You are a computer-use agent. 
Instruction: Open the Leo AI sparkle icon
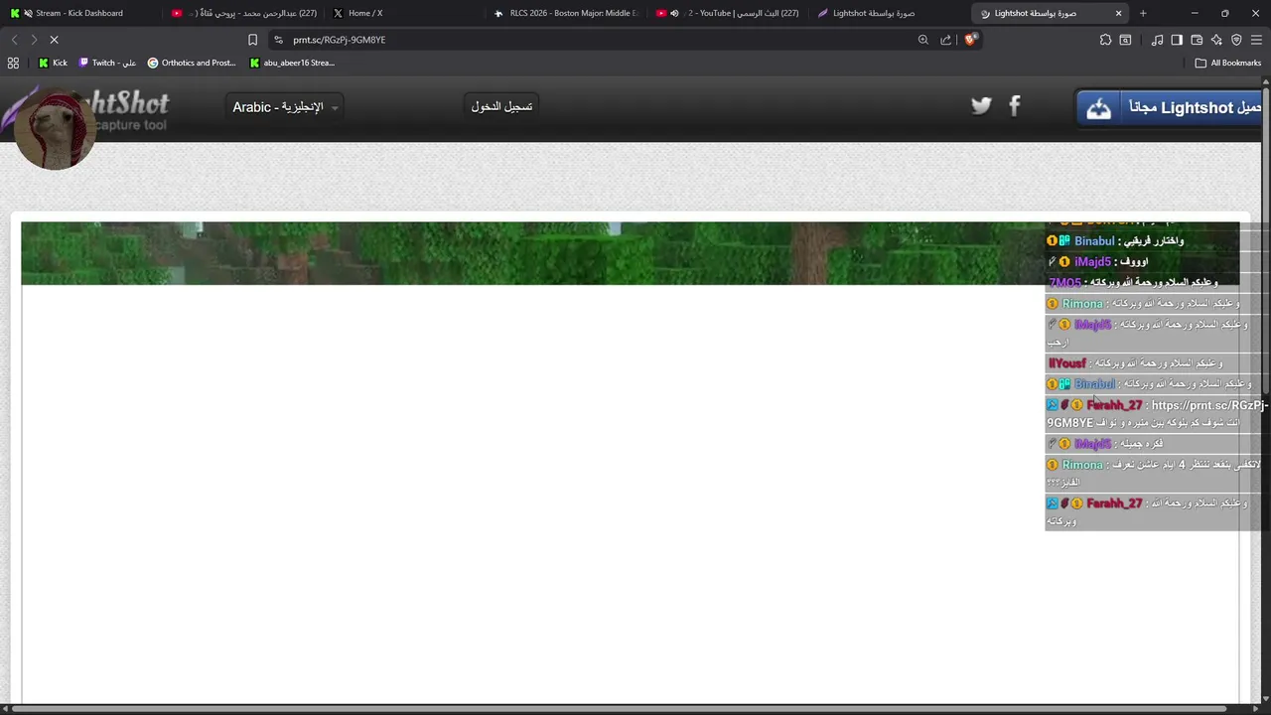[x=1216, y=40]
